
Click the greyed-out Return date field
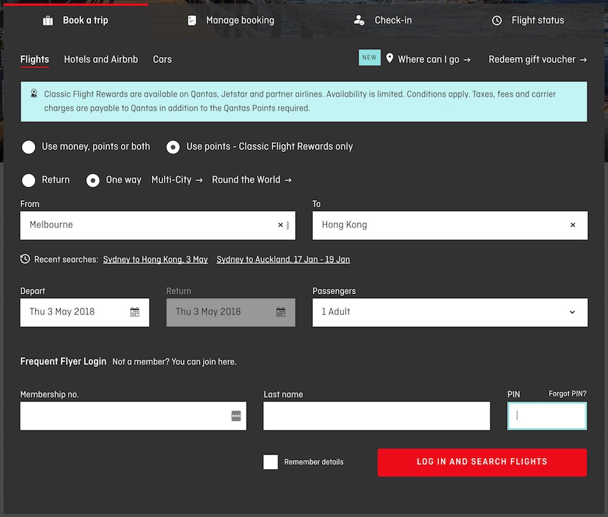230,312
